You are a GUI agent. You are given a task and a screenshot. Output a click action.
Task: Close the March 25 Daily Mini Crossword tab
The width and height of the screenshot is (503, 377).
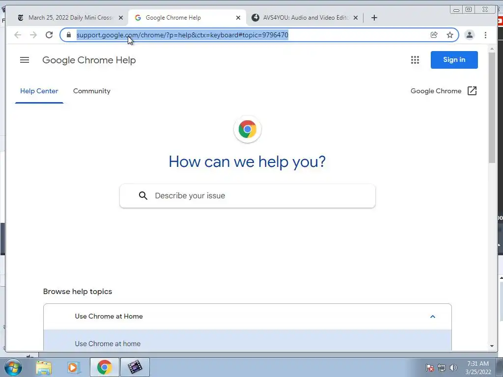click(x=121, y=18)
